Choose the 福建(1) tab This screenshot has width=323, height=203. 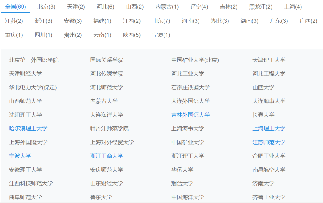[x=102, y=21]
